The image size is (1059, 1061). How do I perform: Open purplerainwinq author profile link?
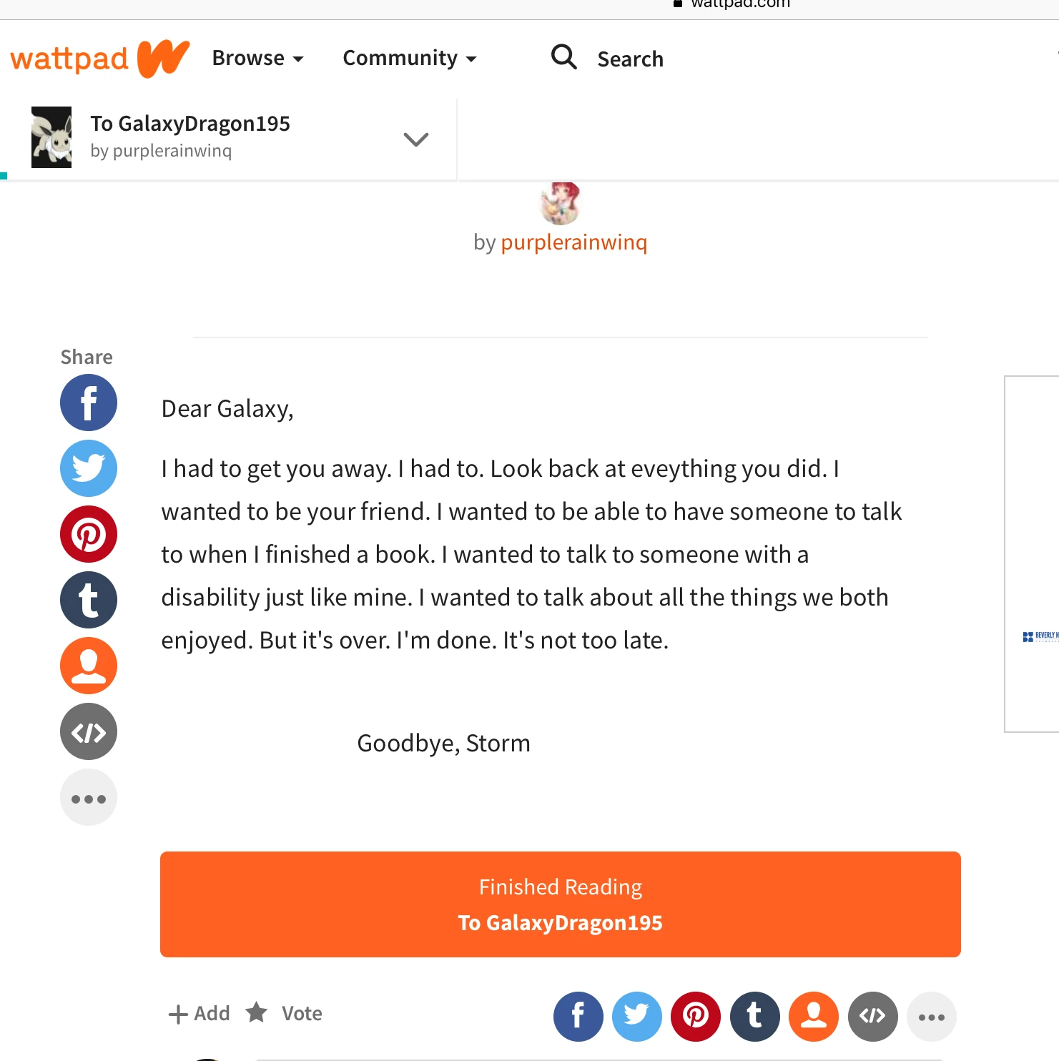point(573,242)
